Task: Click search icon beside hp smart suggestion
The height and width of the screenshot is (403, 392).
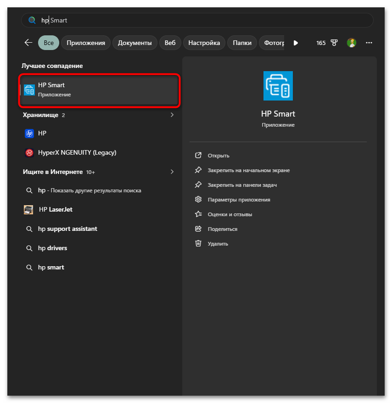Action: 29,268
